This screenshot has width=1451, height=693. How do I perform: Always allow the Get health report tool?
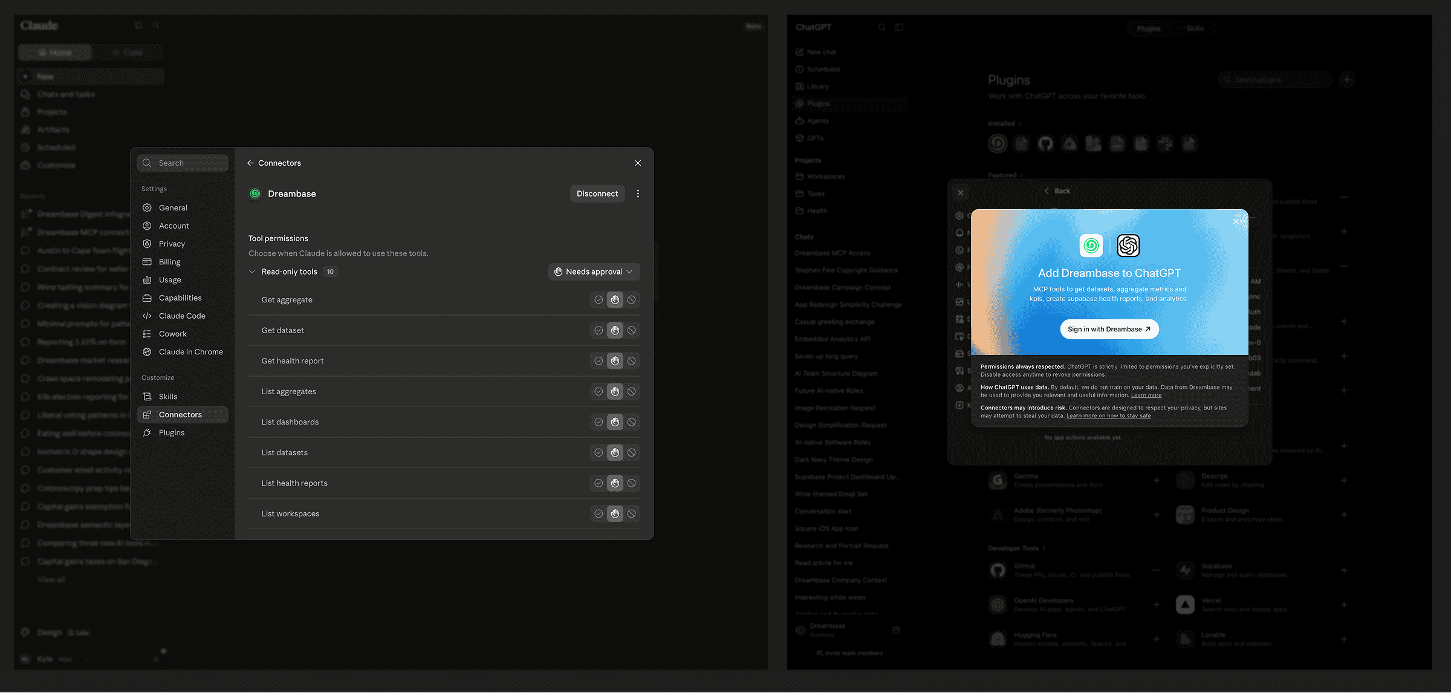(599, 361)
